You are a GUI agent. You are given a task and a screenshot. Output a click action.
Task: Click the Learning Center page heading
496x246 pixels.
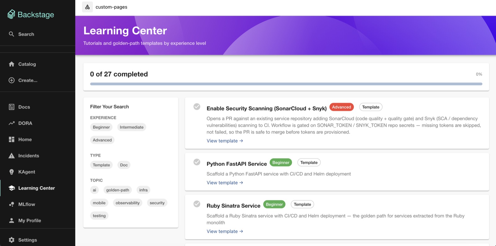click(125, 31)
